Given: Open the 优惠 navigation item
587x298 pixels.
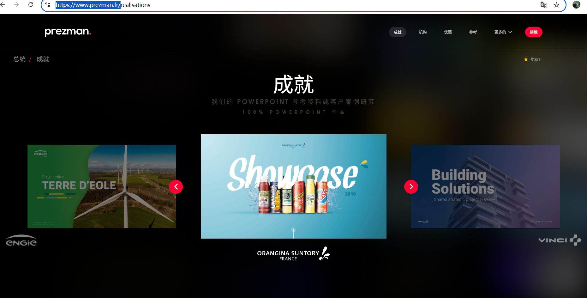Looking at the screenshot, I should [x=448, y=32].
